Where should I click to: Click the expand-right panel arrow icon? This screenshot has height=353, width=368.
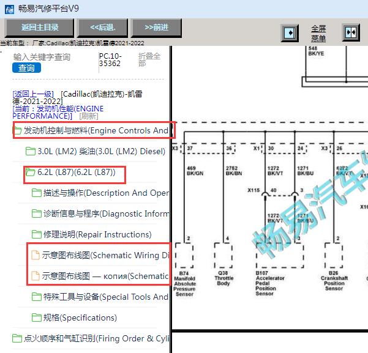coord(290,33)
